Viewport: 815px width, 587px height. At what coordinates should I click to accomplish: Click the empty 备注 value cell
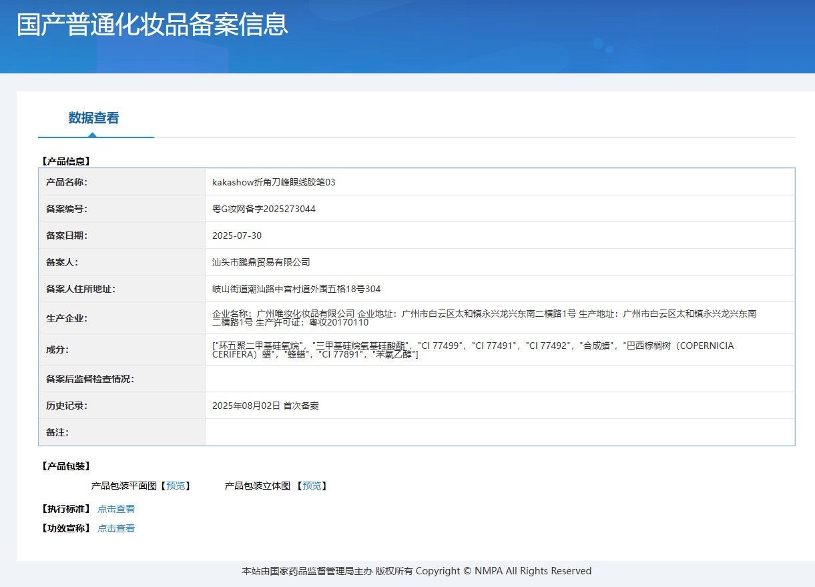click(499, 432)
